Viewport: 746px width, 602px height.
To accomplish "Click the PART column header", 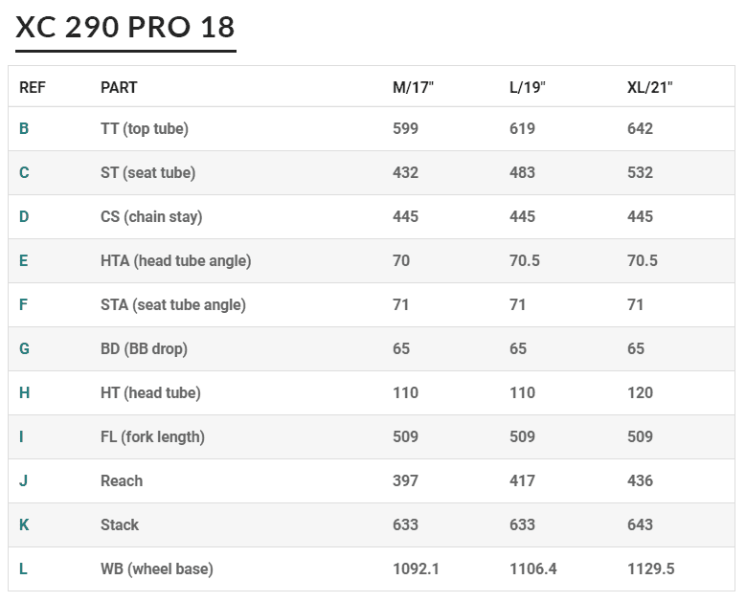I will pyautogui.click(x=119, y=87).
